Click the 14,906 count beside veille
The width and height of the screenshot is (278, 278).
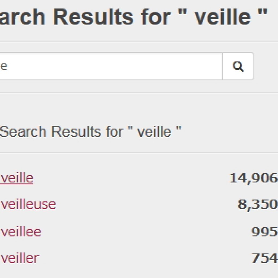click(x=254, y=178)
